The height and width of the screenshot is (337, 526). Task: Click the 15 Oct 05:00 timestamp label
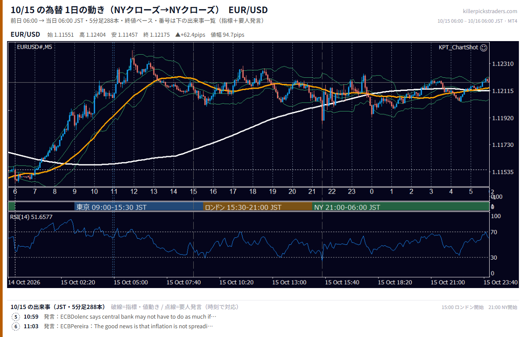(x=131, y=282)
